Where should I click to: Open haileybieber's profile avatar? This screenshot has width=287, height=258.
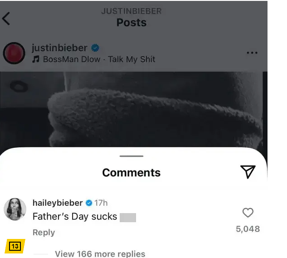click(15, 209)
